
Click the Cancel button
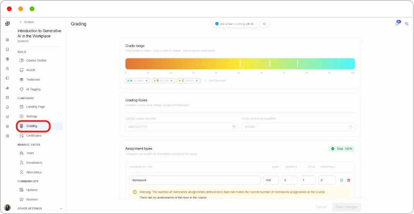tap(321, 207)
